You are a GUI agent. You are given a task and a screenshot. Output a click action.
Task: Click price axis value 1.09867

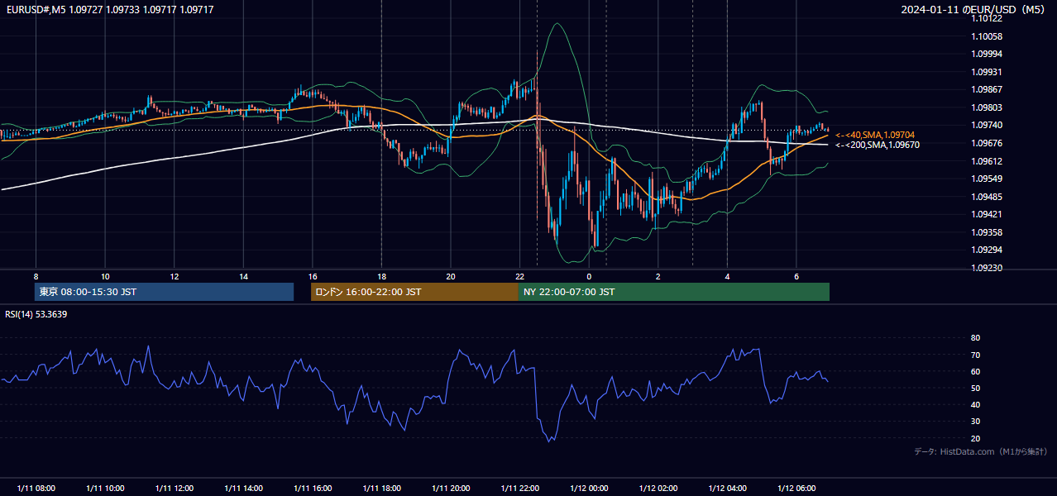click(x=987, y=89)
